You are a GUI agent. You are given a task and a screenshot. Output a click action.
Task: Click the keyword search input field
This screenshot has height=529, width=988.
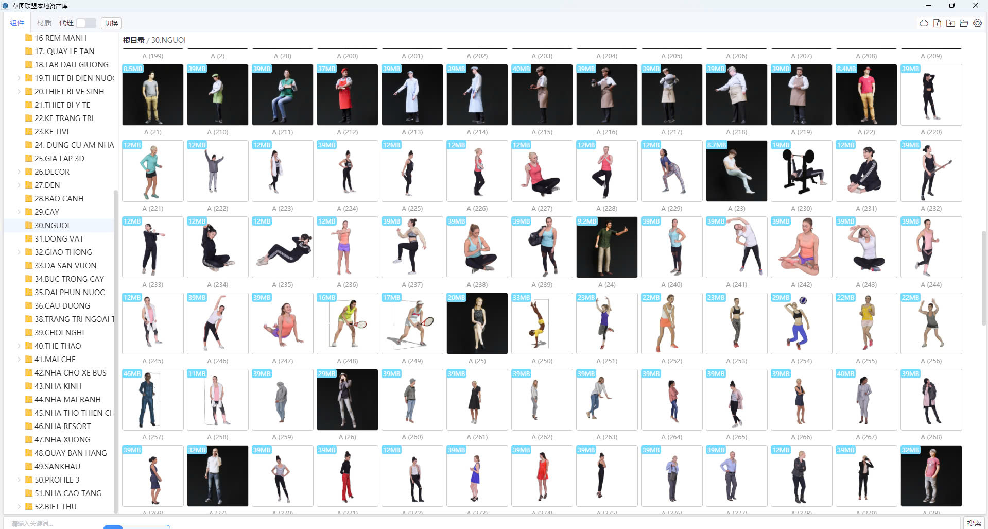click(51, 524)
